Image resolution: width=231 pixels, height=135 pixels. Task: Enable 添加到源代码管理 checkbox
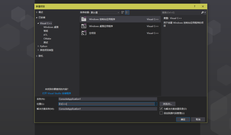(161, 113)
